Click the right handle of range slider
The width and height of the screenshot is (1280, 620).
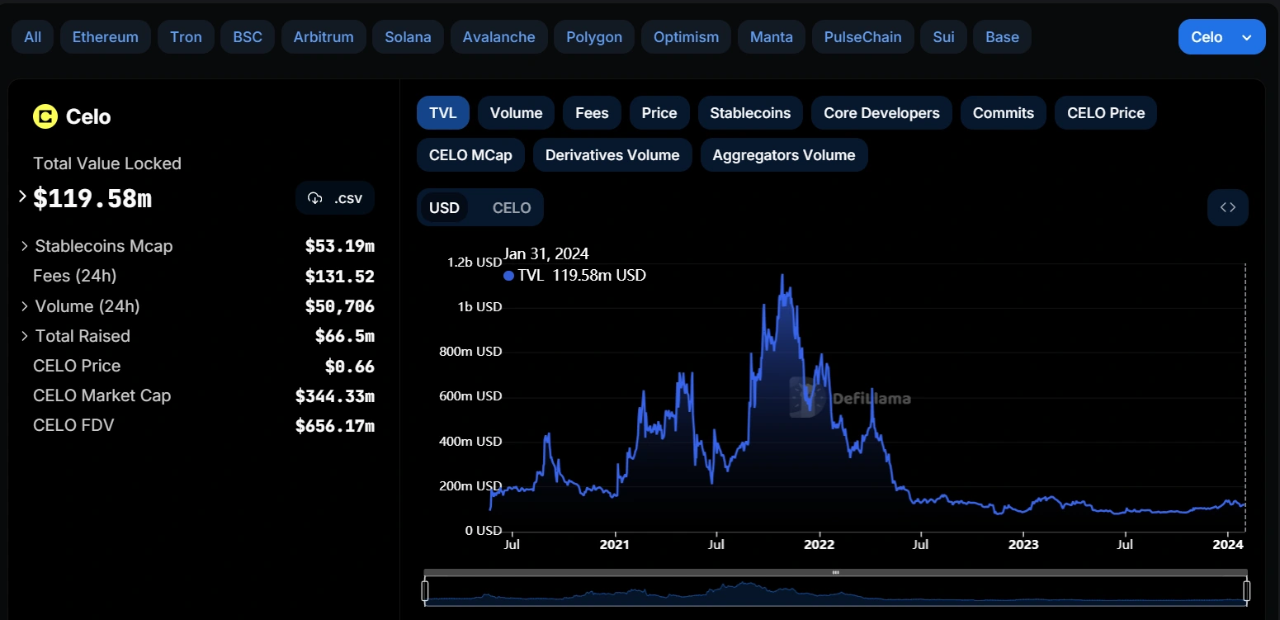pos(1246,591)
